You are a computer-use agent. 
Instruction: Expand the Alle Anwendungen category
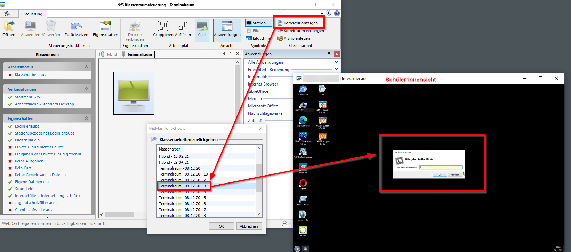coord(336,62)
